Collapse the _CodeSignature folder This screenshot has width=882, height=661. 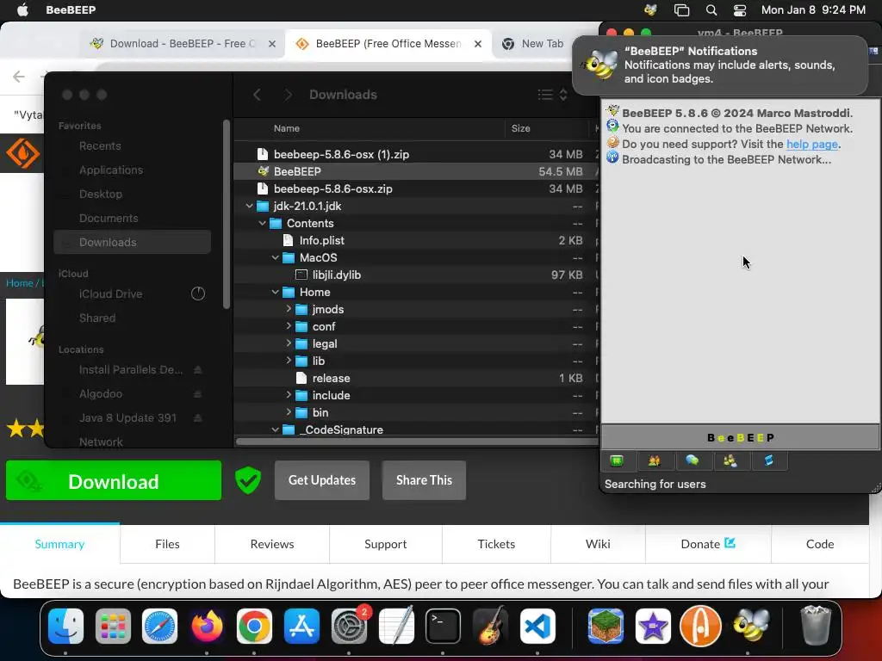click(x=275, y=429)
